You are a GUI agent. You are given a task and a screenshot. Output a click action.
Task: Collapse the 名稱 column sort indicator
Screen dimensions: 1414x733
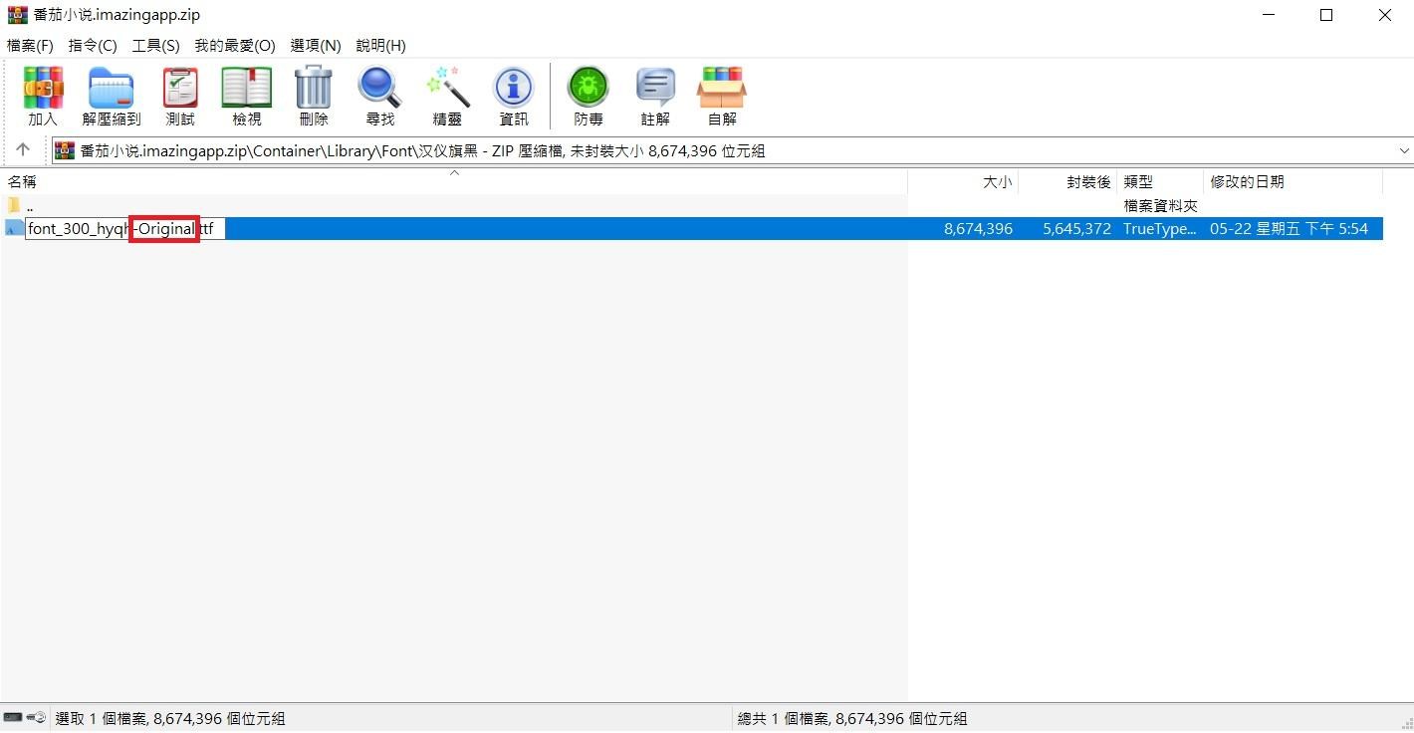click(454, 172)
